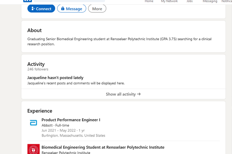Click 'Jacqueline hasn't posted lately' text

(x=55, y=78)
